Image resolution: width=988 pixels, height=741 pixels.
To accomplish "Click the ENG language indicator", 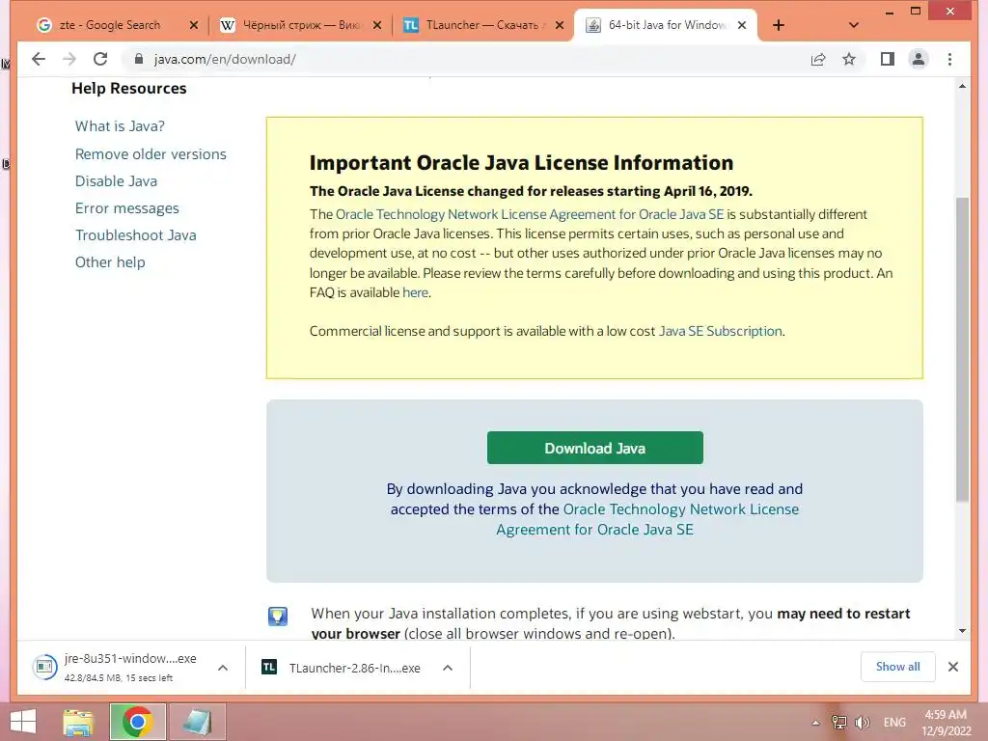I will pos(894,723).
